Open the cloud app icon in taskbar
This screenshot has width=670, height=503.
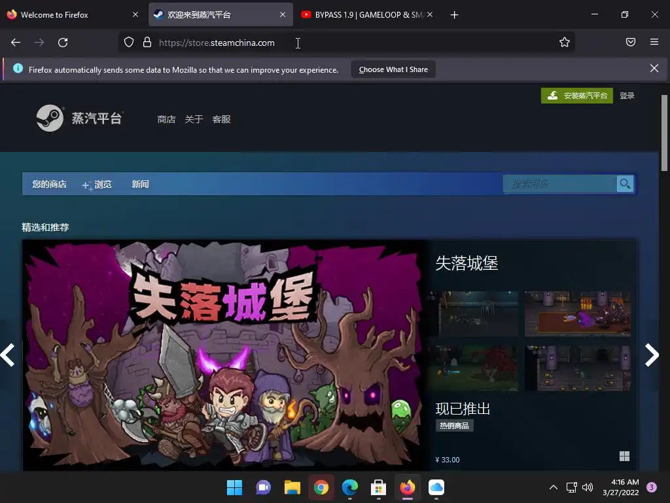pos(436,487)
